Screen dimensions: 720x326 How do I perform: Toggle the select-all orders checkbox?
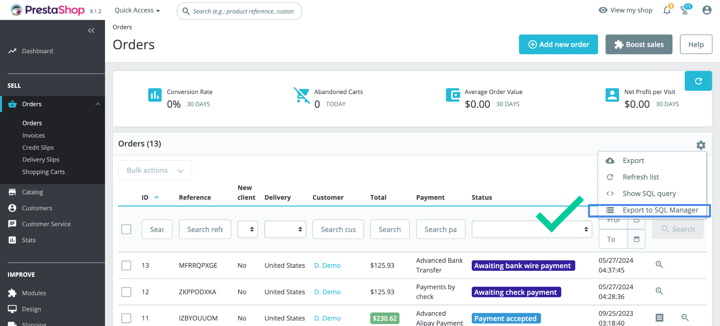(x=126, y=229)
